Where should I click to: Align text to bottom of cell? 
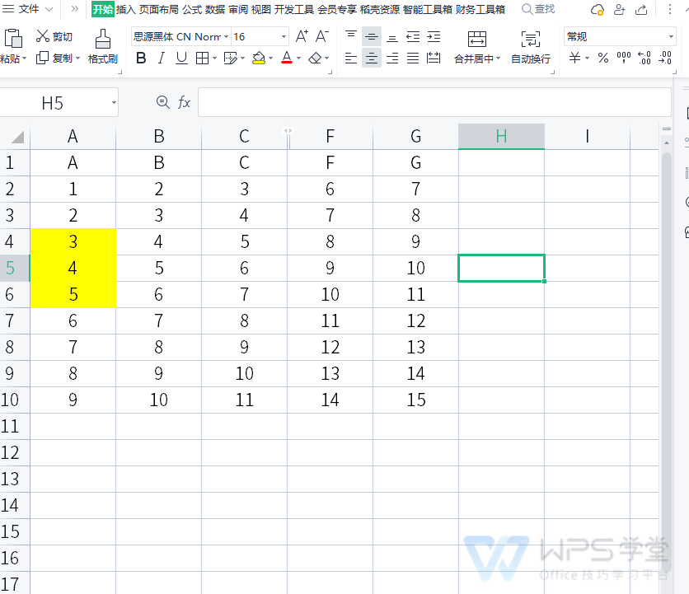click(392, 36)
